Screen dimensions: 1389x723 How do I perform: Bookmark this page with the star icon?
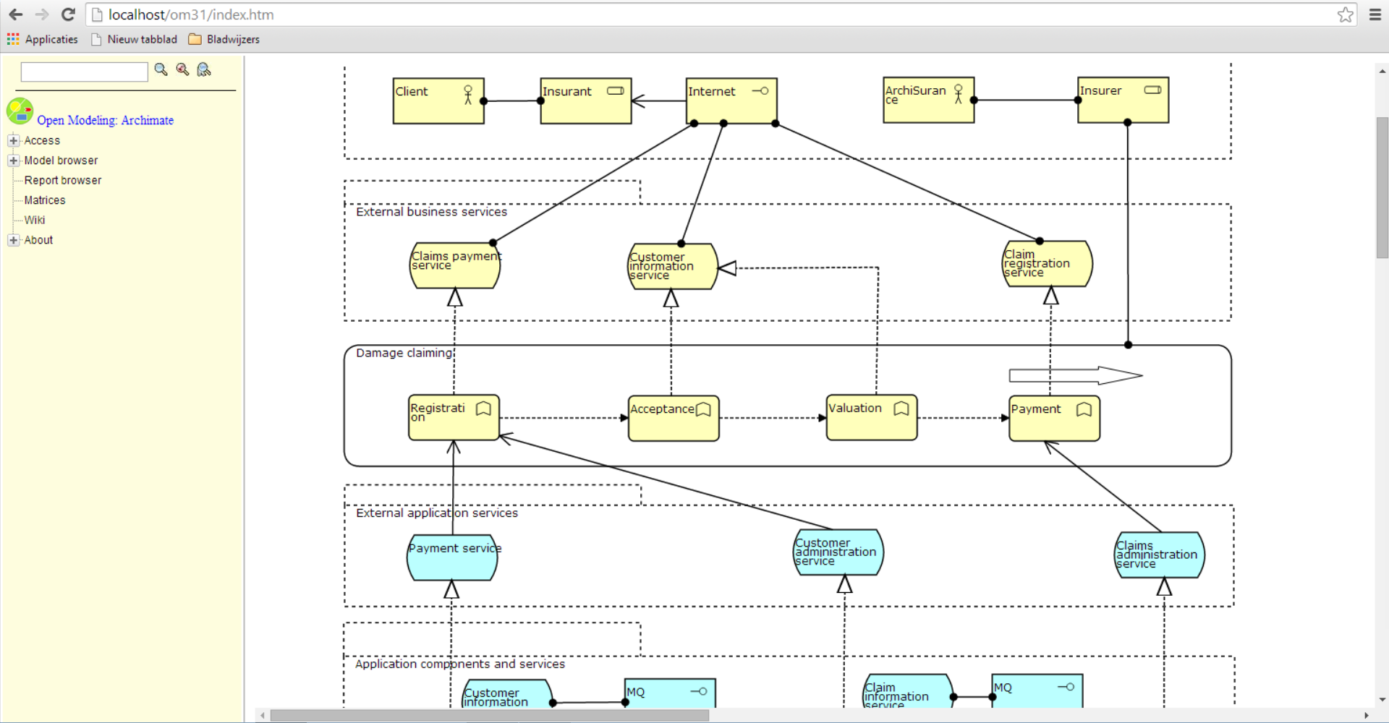(x=1345, y=14)
